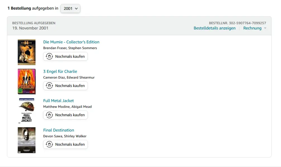Click Brendan Fraser, Stephen Sommers text
Screen dimensions: 281x167
coord(70,48)
